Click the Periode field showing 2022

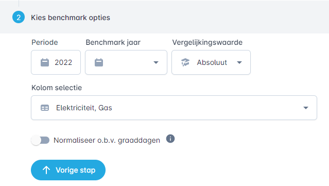56,62
